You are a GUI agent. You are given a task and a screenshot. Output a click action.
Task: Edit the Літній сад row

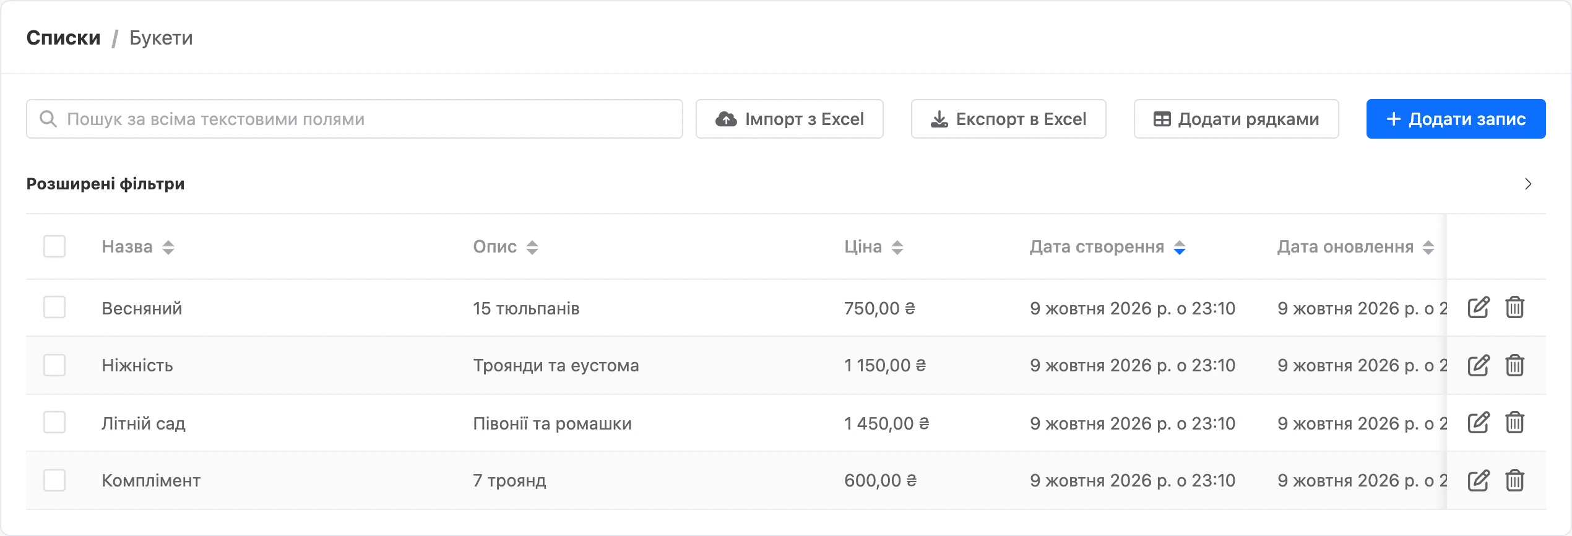(1479, 423)
